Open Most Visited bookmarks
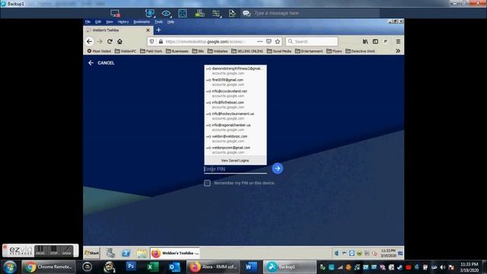This screenshot has height=274, width=487. 99,51
